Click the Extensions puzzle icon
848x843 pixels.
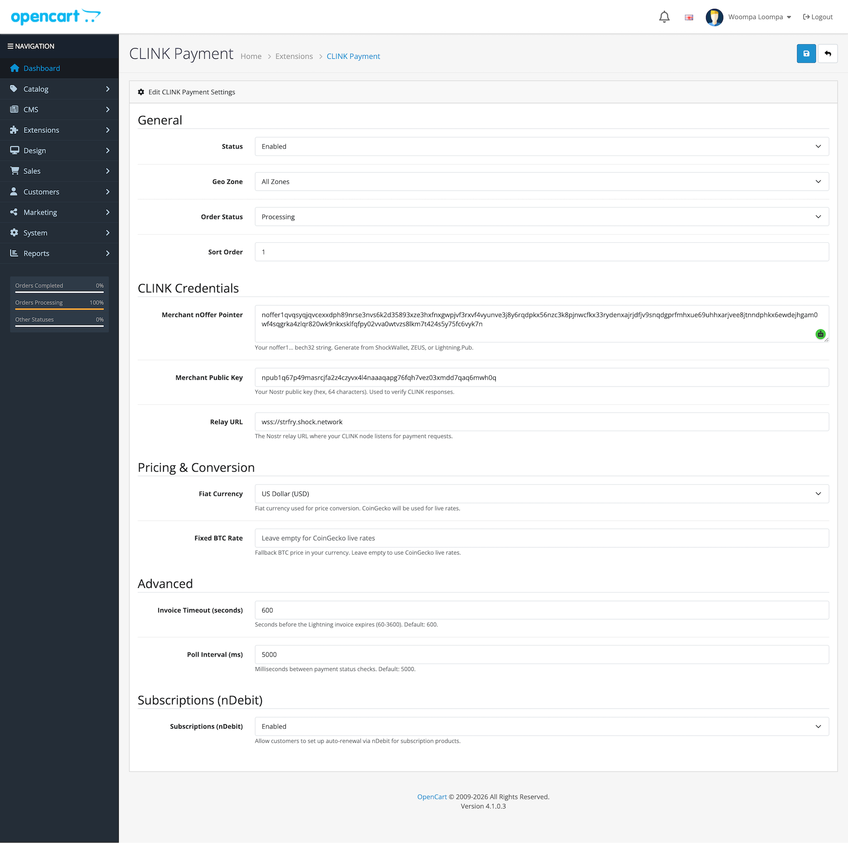coord(14,130)
